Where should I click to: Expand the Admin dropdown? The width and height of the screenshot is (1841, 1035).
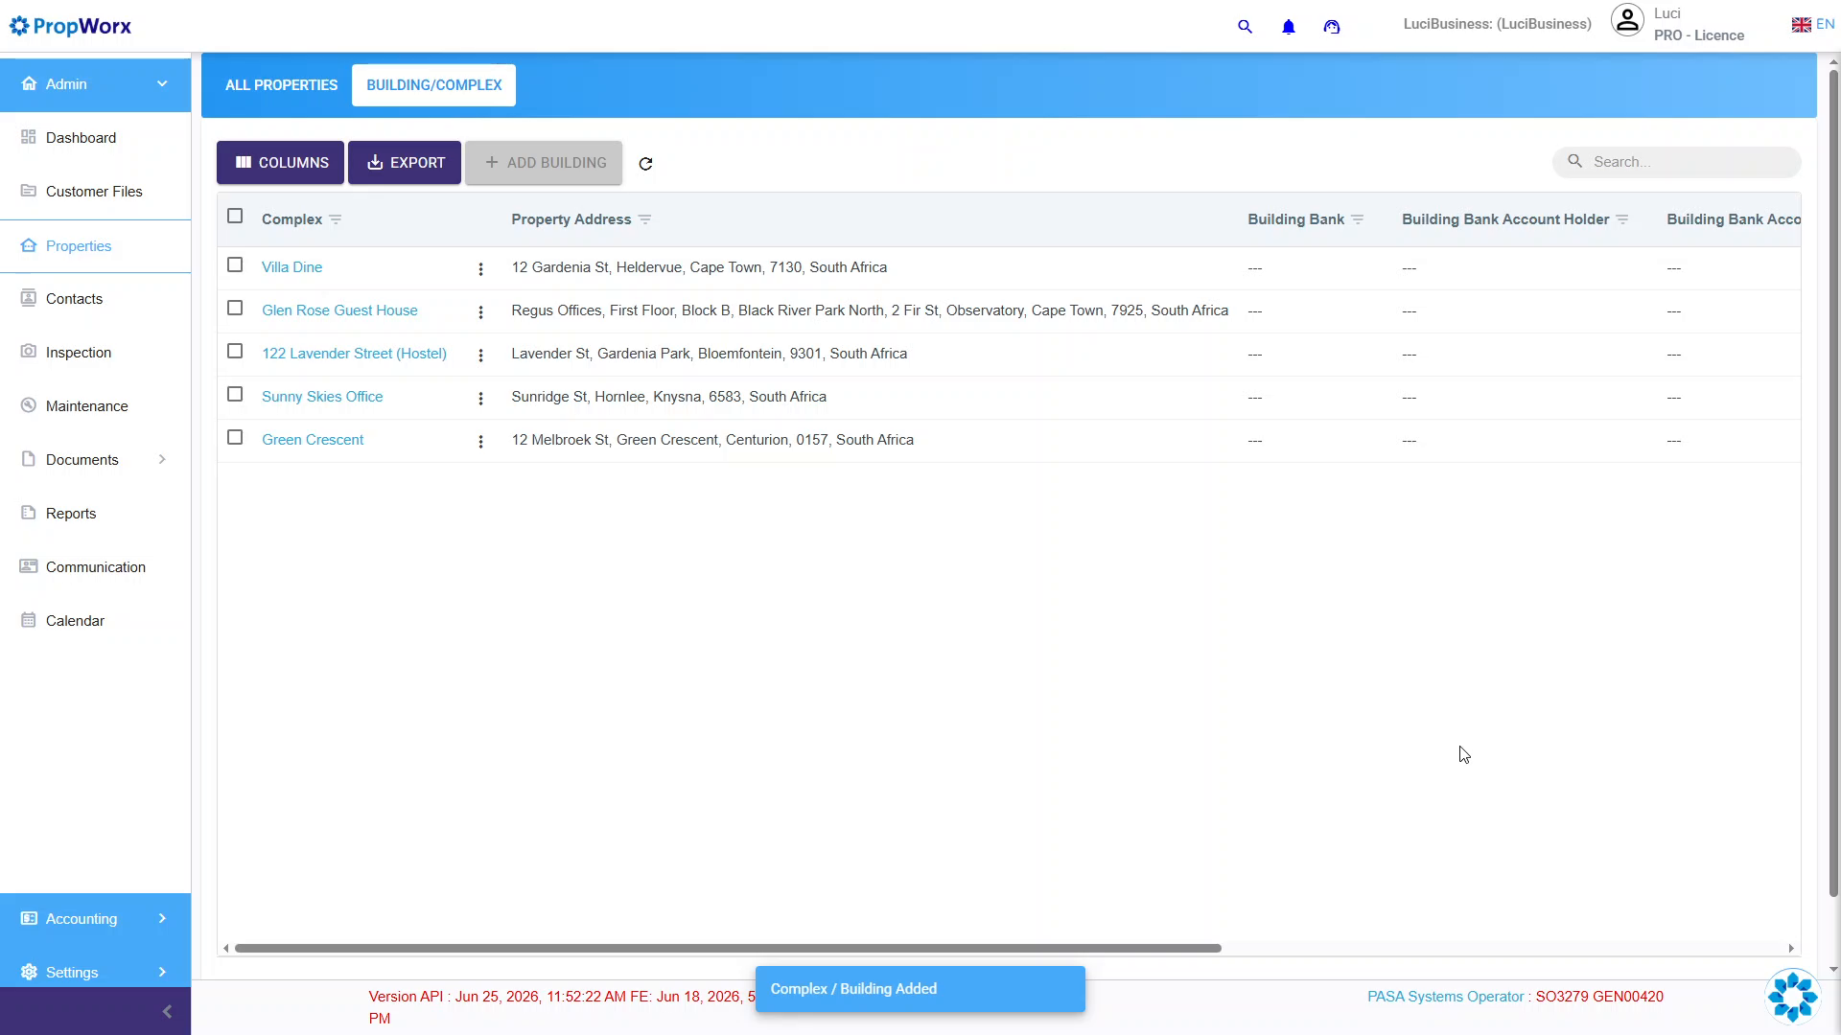[95, 84]
